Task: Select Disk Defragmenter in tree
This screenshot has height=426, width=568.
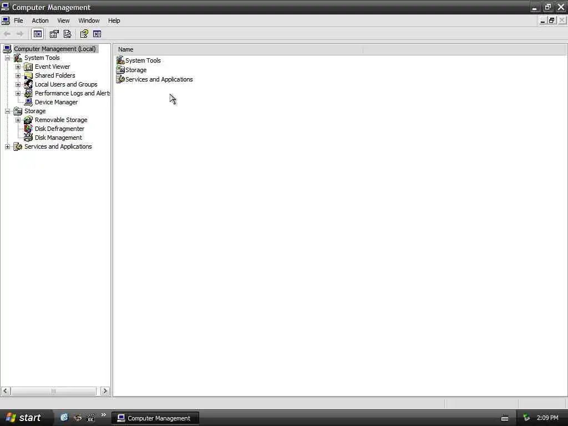Action: click(x=59, y=129)
